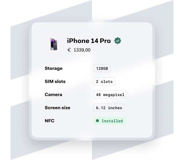Click the iPhone 14 Pro title
This screenshot has height=160, width=184.
point(89,41)
